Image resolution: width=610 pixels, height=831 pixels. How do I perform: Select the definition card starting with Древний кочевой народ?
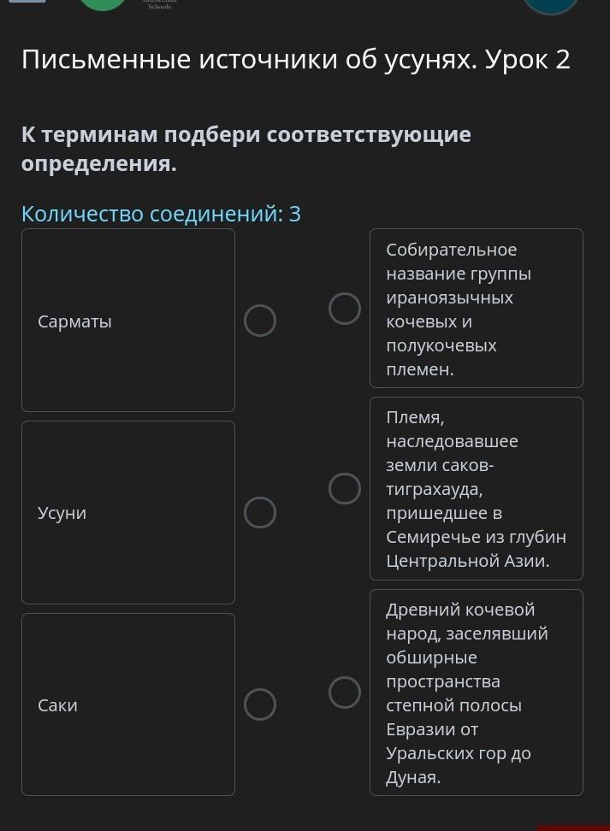point(476,692)
